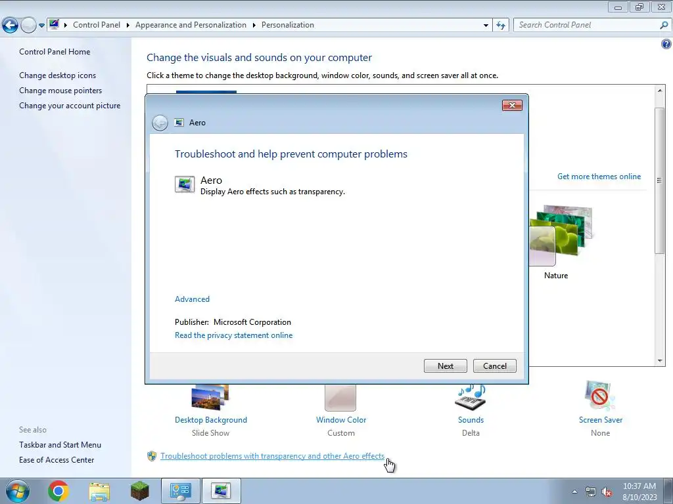
Task: Open Advanced options in the troubleshooter
Action: 192,299
